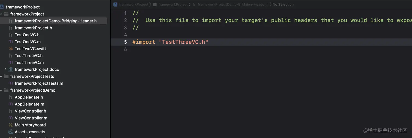Collapse the frameworkProject source group chevron

tap(1, 14)
